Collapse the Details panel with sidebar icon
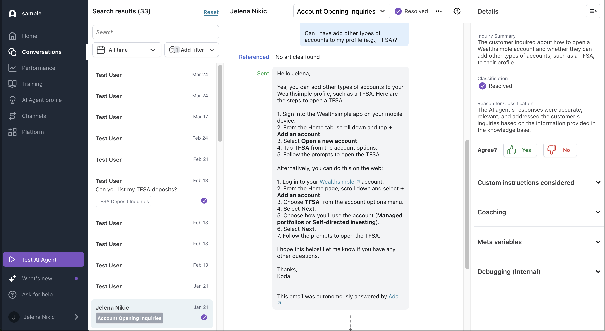This screenshot has height=331, width=605. pyautogui.click(x=593, y=11)
